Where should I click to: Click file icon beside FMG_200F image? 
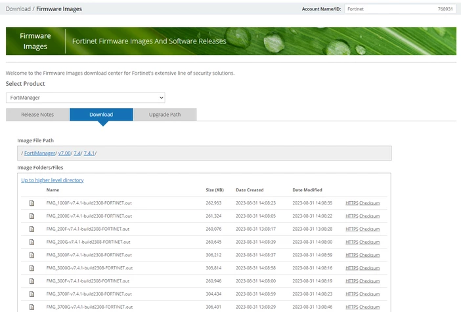coord(32,229)
